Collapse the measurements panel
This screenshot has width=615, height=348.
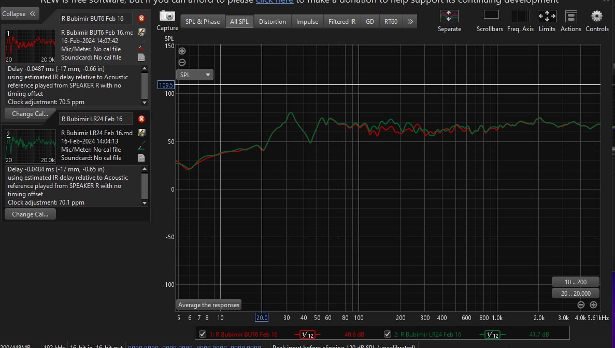[19, 13]
